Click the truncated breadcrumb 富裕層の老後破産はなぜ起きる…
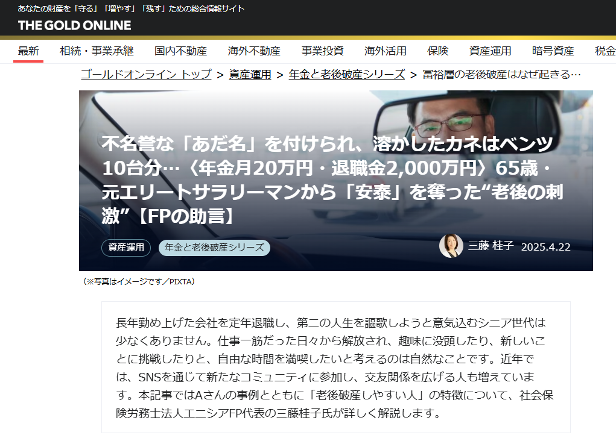 [502, 75]
